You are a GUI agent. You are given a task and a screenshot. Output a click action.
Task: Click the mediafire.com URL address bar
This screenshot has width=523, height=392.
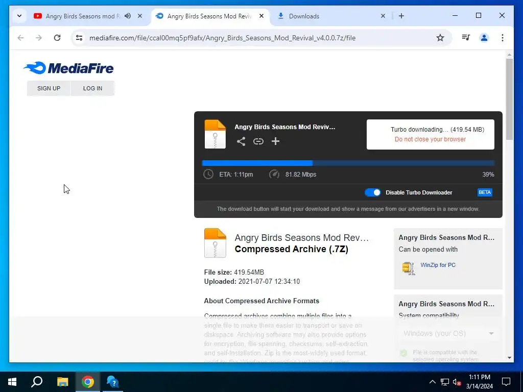222,38
